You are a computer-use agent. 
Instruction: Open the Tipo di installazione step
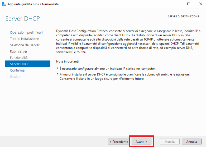(x=25, y=39)
